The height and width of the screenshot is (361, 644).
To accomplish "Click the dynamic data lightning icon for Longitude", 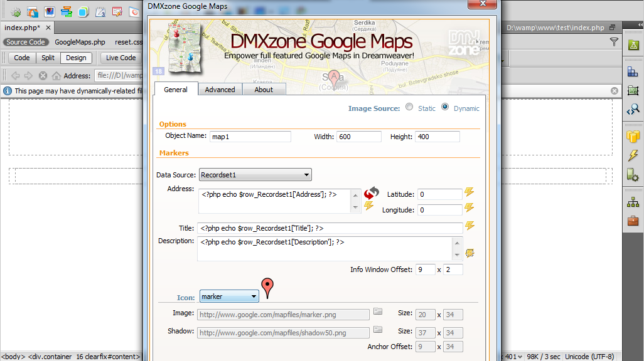I will click(x=470, y=207).
